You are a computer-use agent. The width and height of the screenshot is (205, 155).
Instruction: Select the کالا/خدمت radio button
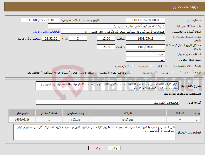click(x=133, y=66)
